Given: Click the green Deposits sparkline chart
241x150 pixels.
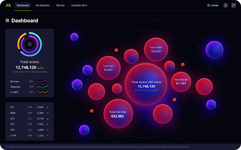Looking at the screenshot, I should click(x=43, y=87).
